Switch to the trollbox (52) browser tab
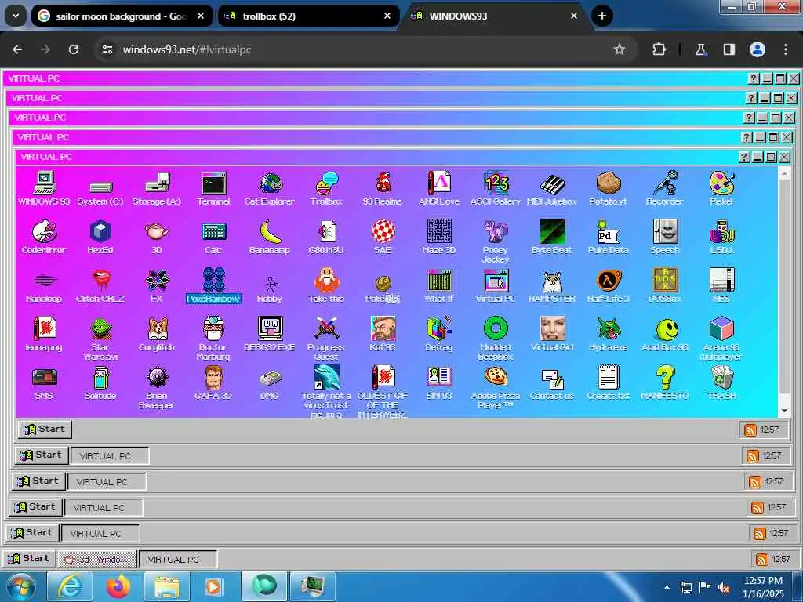 pos(309,16)
